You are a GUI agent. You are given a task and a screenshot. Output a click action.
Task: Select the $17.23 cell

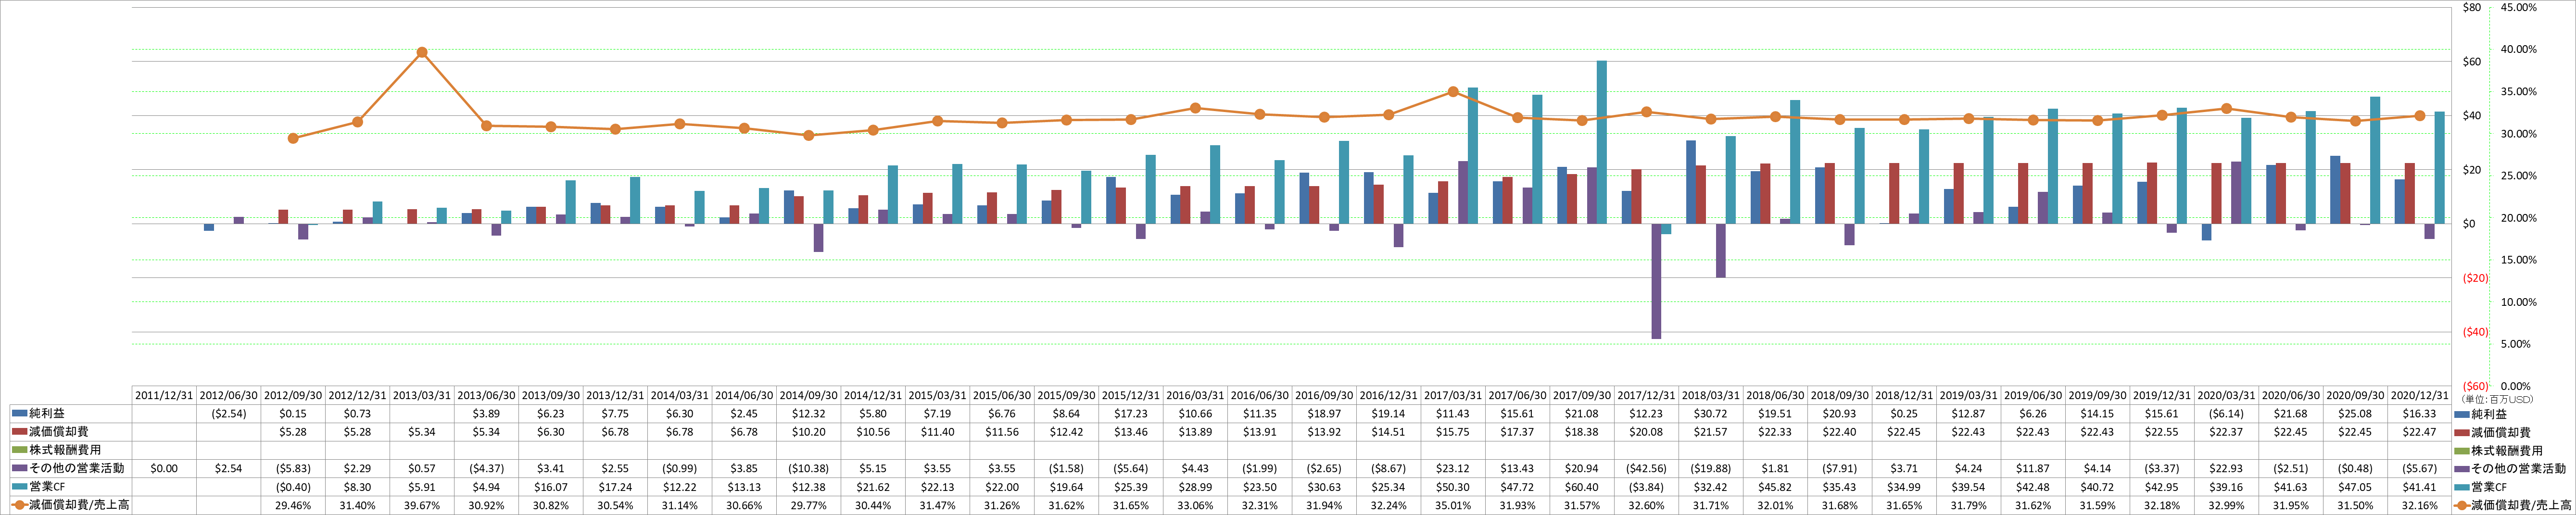pyautogui.click(x=1131, y=413)
